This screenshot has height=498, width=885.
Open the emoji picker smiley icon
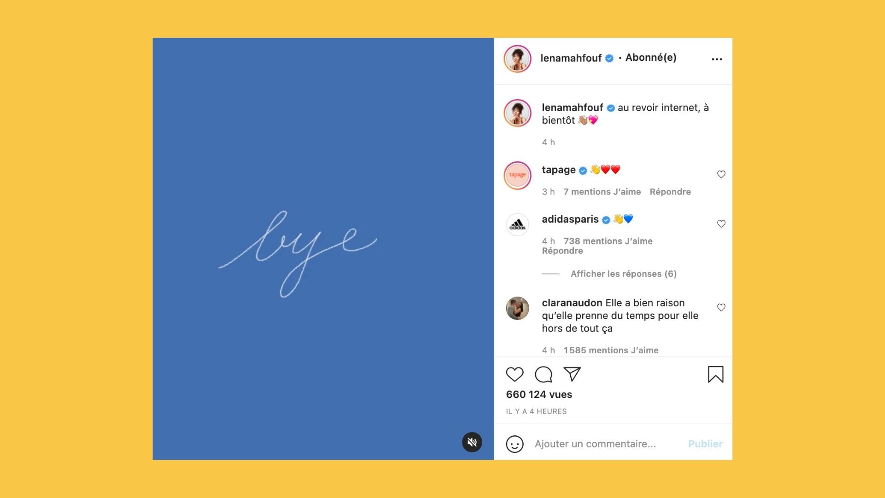pos(514,444)
